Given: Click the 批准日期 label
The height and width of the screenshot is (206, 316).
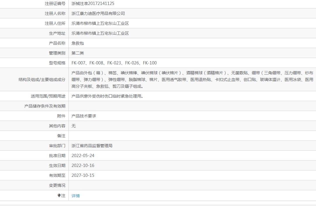Looking at the screenshot, I should point(57,156).
